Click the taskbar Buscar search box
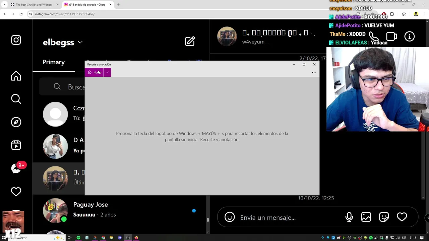This screenshot has height=241, width=429. [x=37, y=238]
